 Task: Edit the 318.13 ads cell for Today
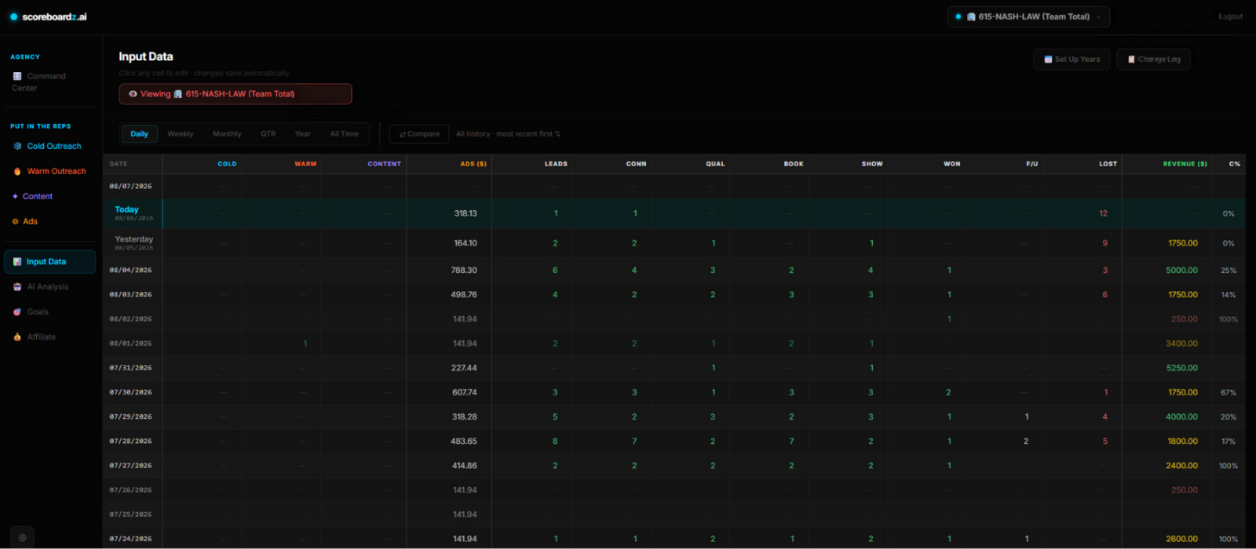pyautogui.click(x=449, y=213)
